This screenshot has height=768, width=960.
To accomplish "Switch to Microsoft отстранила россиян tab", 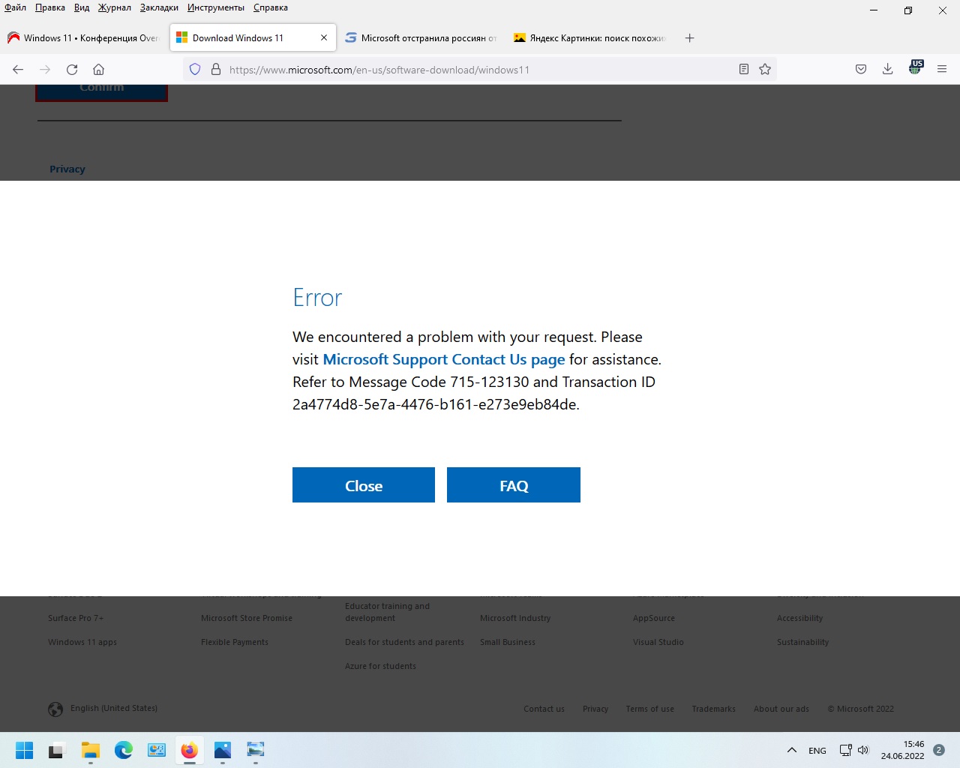I will [421, 38].
